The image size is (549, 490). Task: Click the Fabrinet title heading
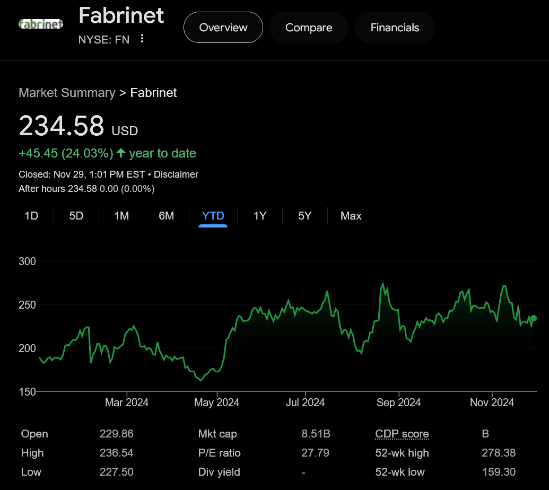[x=121, y=15]
